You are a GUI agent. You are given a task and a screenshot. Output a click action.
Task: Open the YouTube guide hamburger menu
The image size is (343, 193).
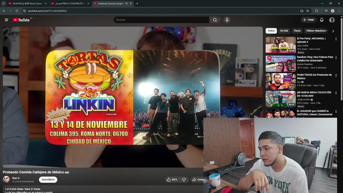pyautogui.click(x=6, y=20)
